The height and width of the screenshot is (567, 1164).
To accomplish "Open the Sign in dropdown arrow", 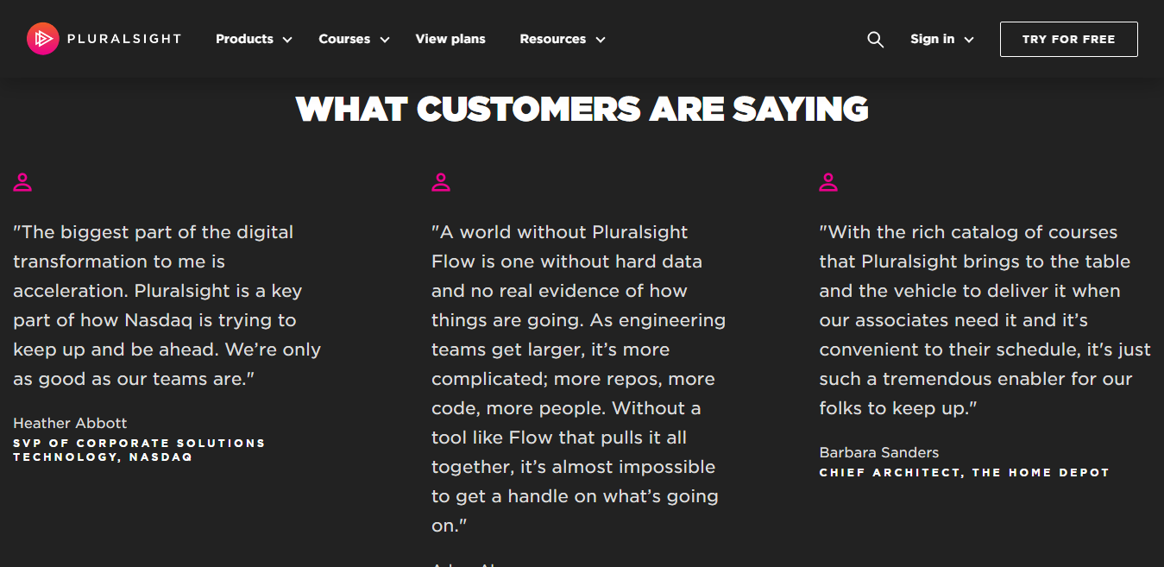I will pyautogui.click(x=968, y=40).
